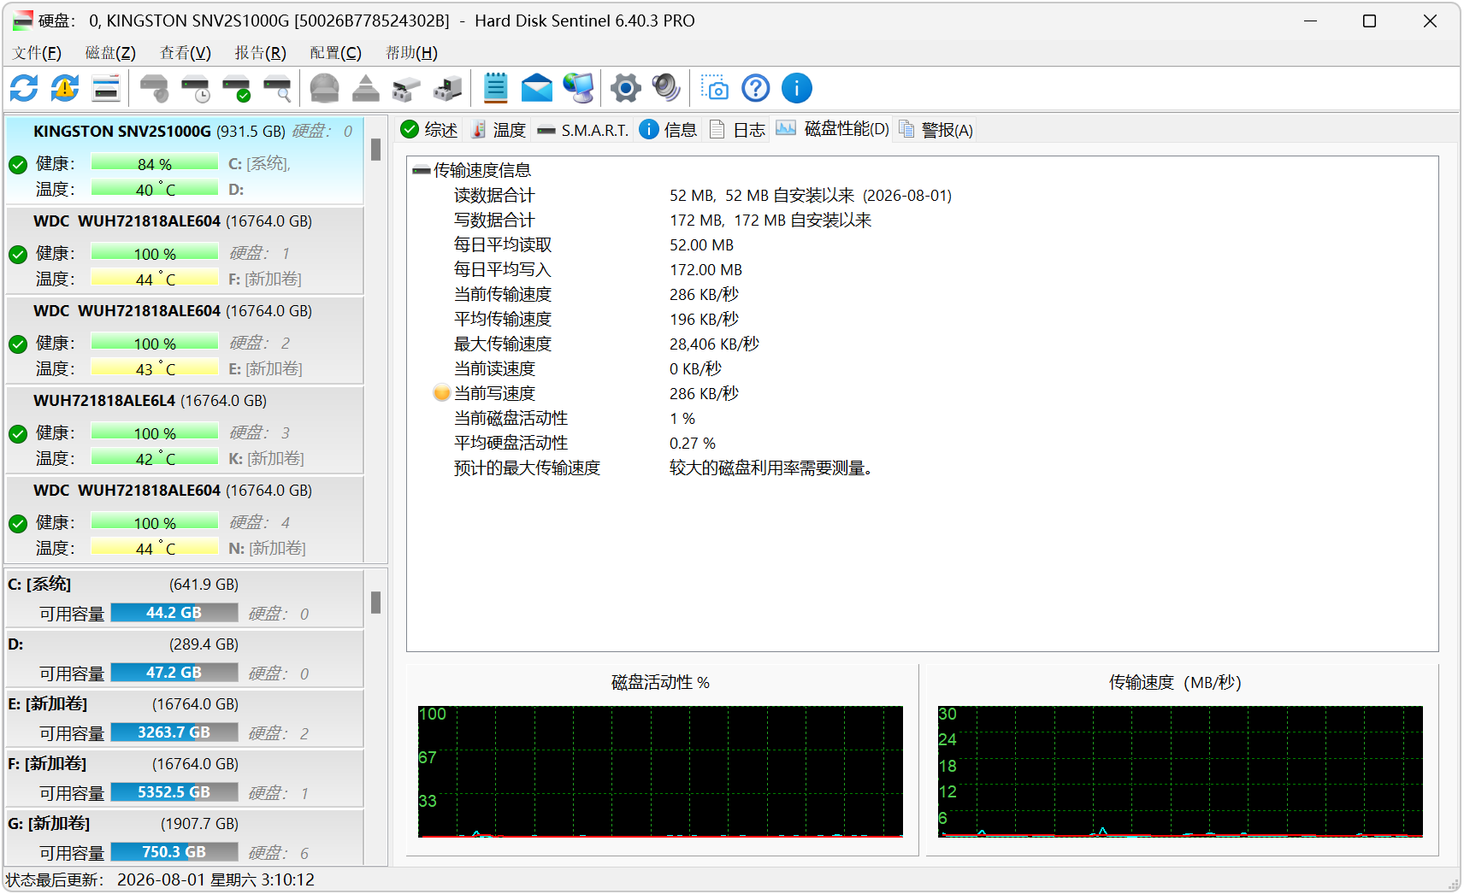Open the 查看(V) menu
This screenshot has height=894, width=1464.
point(186,53)
